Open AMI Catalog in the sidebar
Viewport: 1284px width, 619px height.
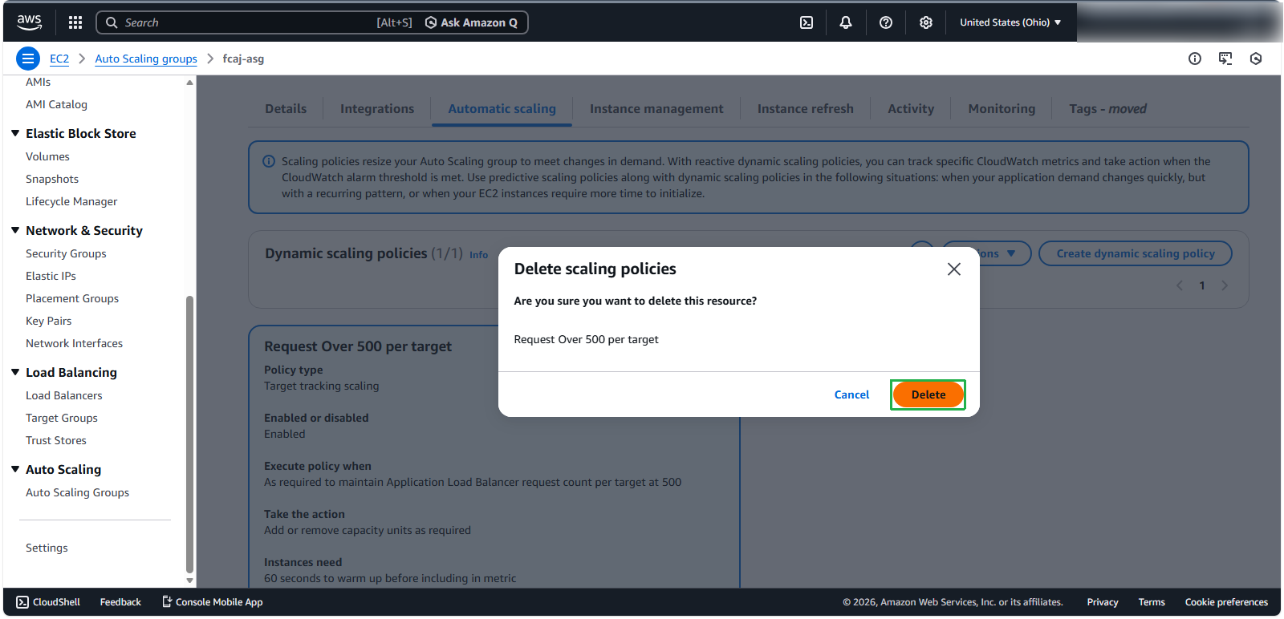[x=56, y=104]
